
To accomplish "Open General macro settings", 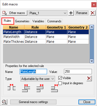I will 33,102.
